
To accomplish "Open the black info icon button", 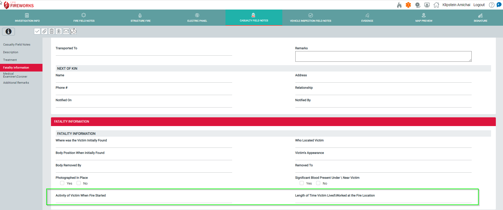I will (8, 32).
